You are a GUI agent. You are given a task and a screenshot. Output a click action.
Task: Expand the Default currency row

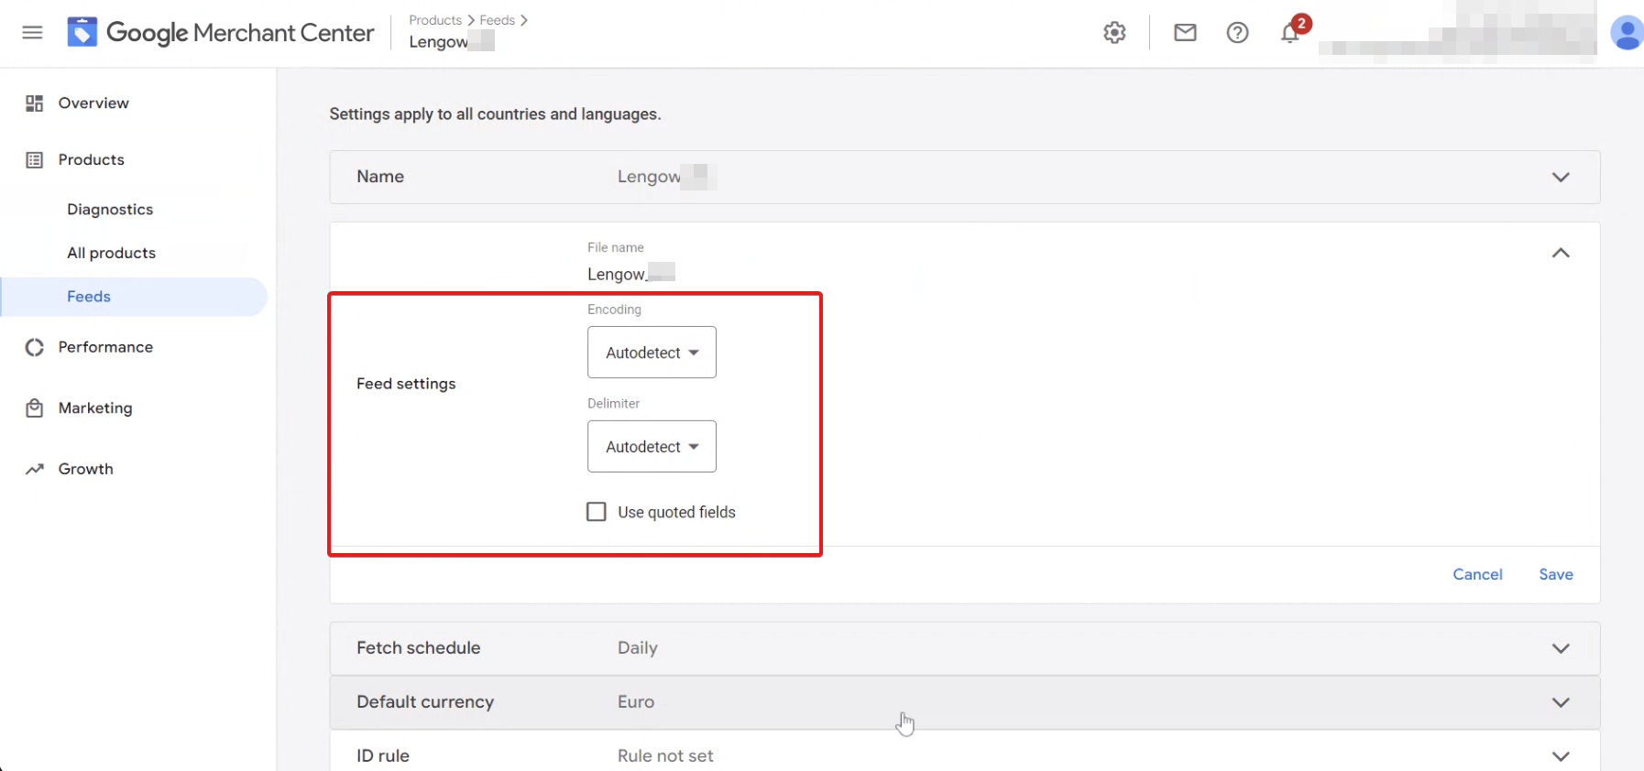tap(1560, 702)
